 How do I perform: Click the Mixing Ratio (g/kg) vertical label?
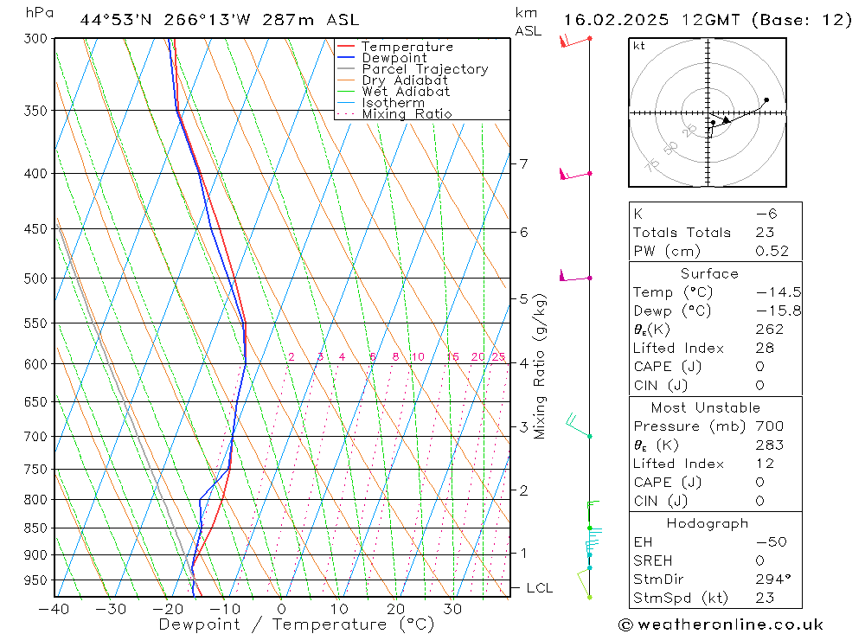tap(540, 367)
